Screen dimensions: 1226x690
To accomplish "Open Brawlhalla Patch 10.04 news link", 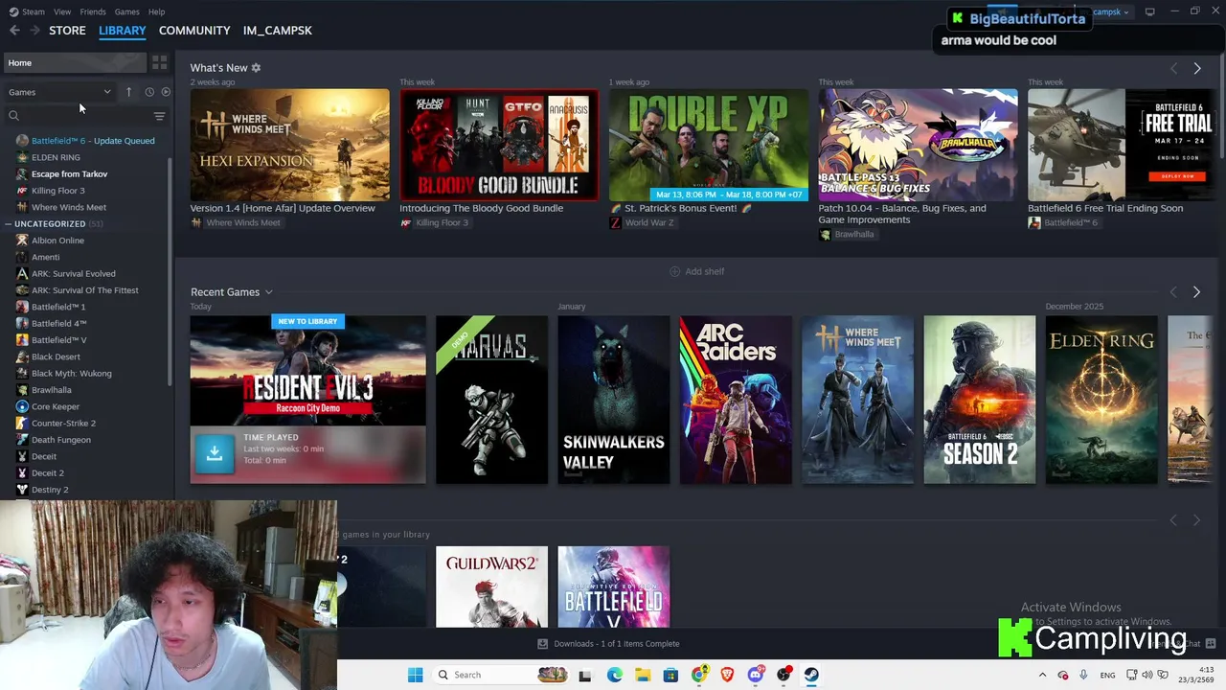I will pyautogui.click(x=901, y=214).
